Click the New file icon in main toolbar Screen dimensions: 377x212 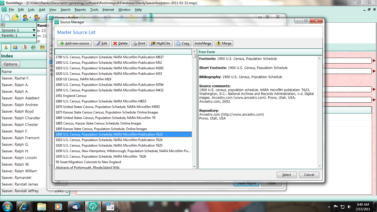pyautogui.click(x=7, y=18)
